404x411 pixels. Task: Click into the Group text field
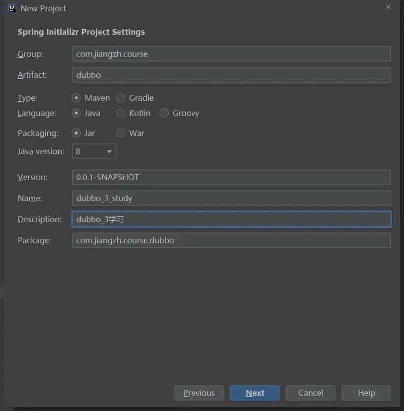tap(231, 54)
